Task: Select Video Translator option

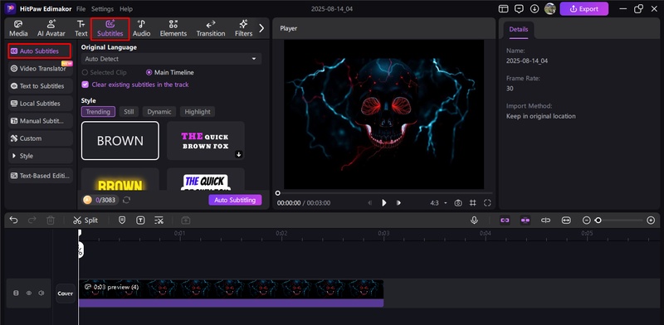Action: pos(41,69)
